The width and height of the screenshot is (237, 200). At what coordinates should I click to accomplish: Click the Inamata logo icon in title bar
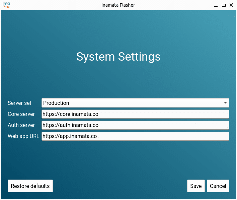click(6, 5)
